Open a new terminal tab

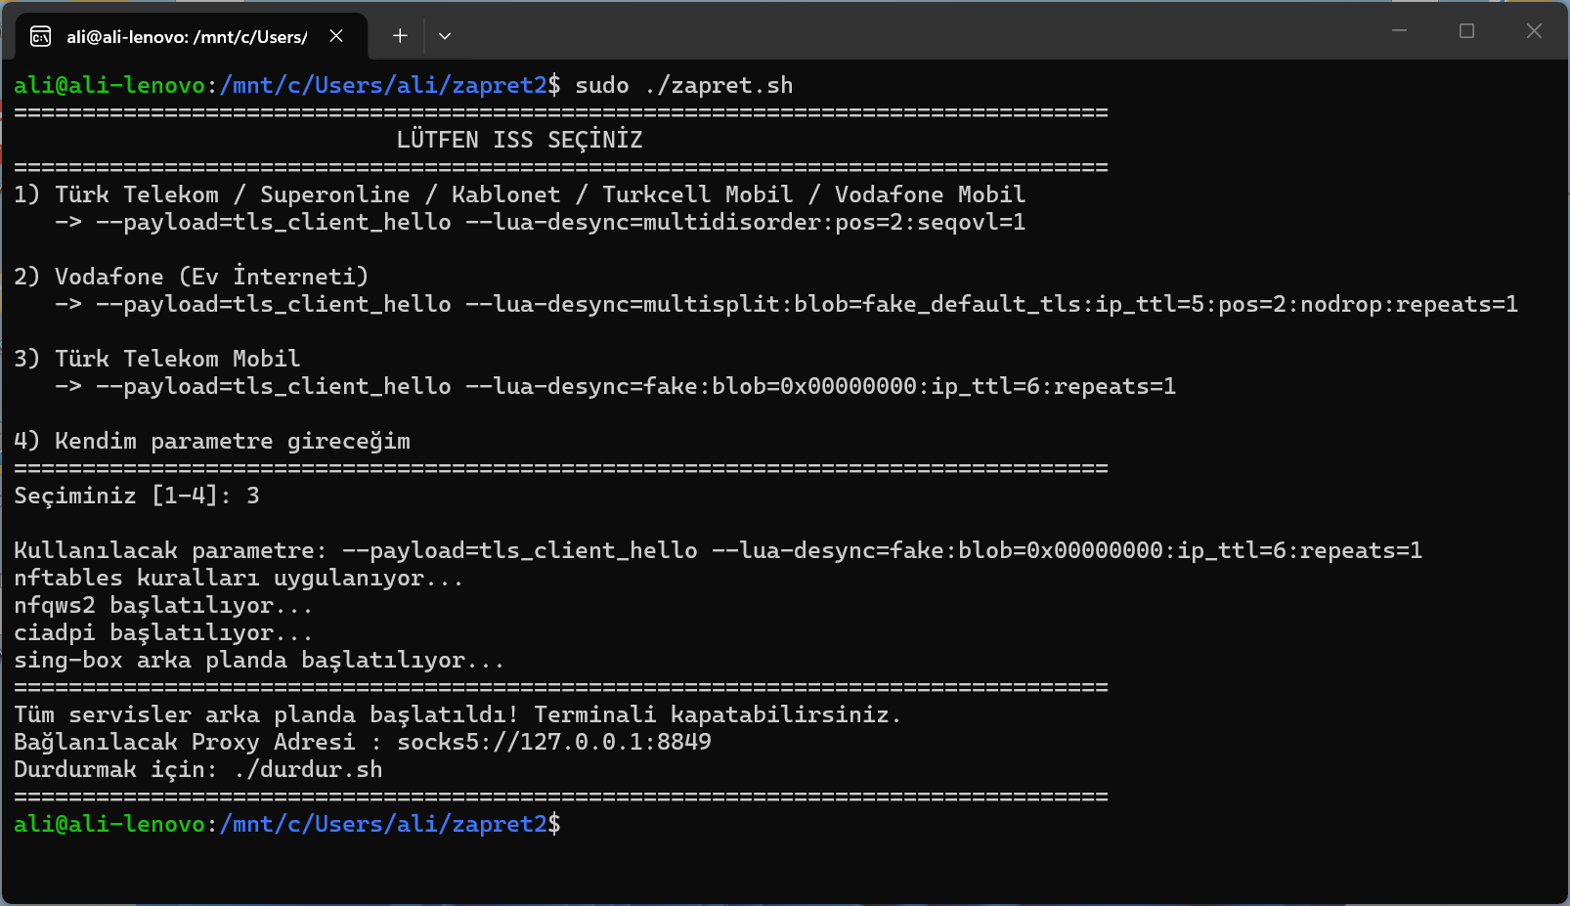(x=400, y=36)
